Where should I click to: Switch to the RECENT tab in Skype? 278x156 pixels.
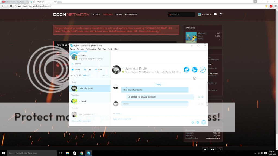pos(86,76)
